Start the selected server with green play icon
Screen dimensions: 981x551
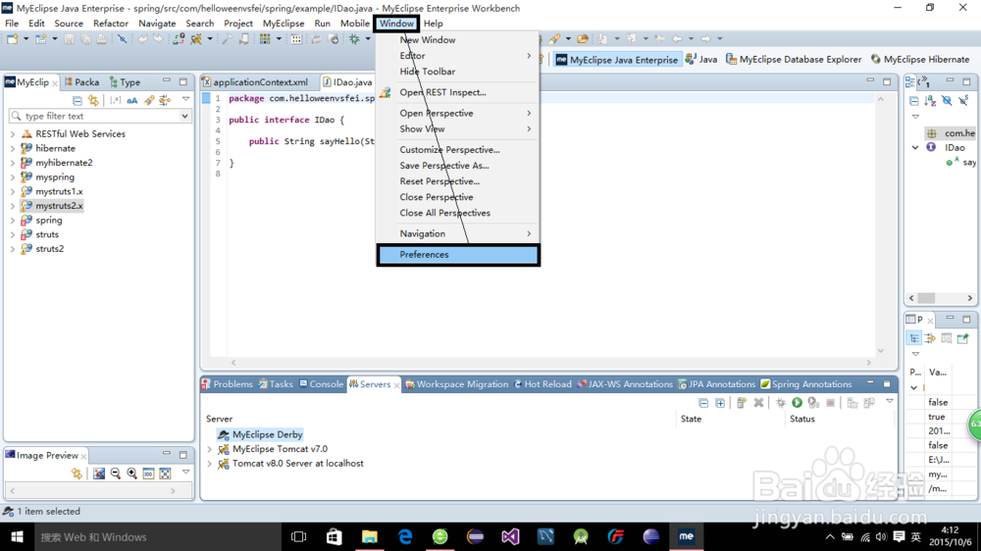click(x=797, y=403)
